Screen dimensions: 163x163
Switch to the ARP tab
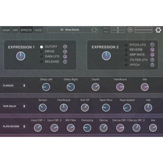15,30
